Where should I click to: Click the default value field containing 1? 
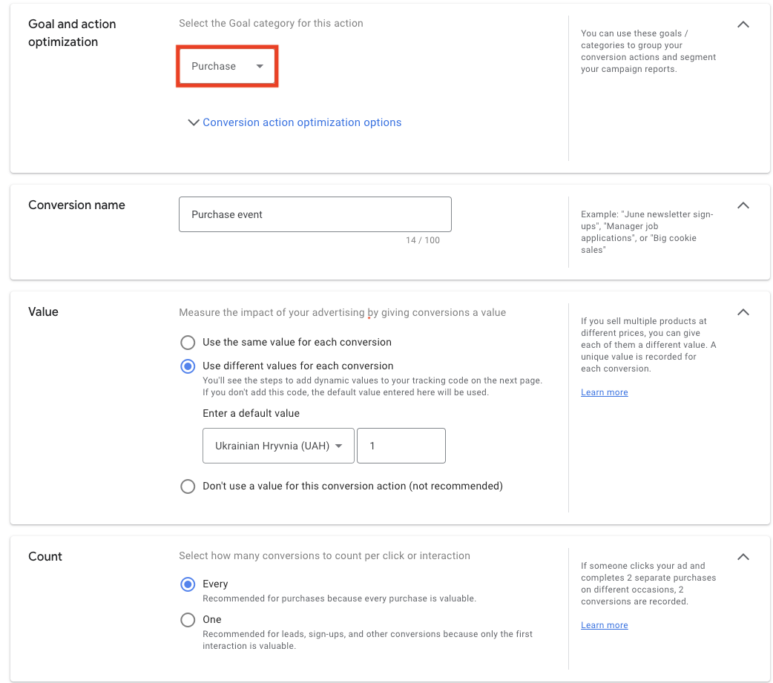coord(401,446)
